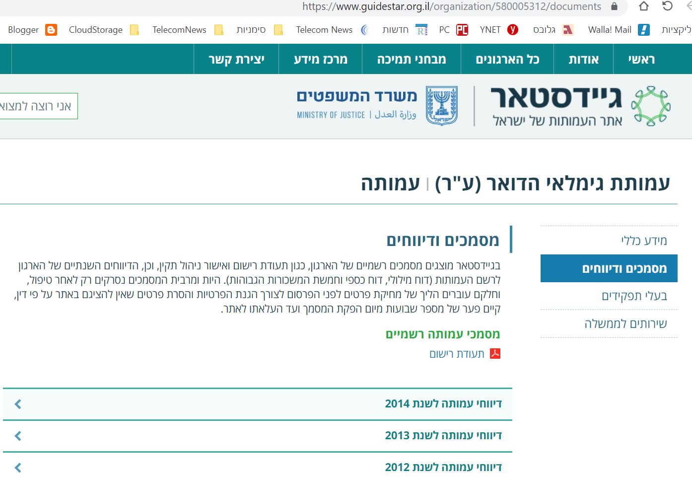Open the TelecomNews bookmark folder icon

[x=218, y=30]
